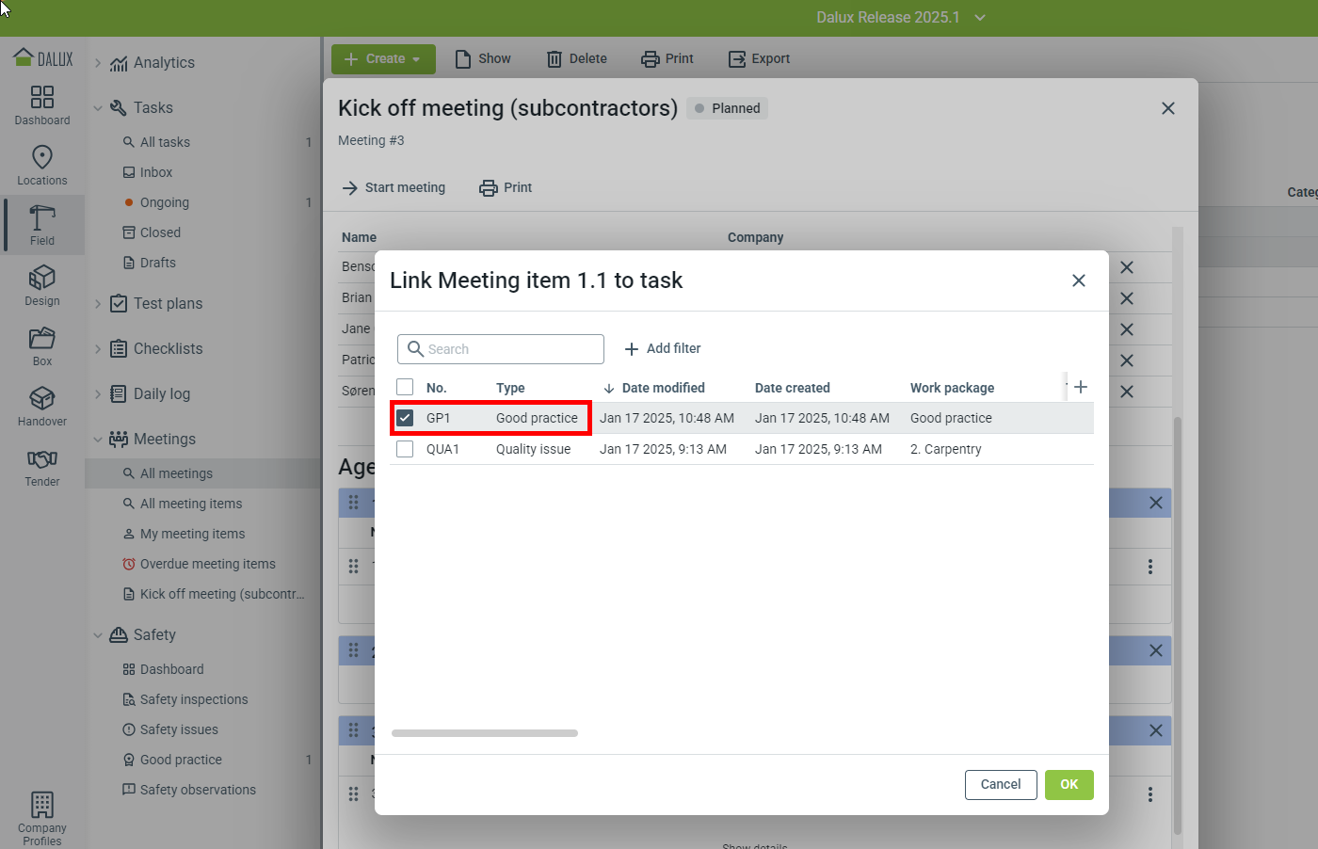Open the Dashboard module icon
Viewport: 1318px width, 849px height.
click(42, 104)
